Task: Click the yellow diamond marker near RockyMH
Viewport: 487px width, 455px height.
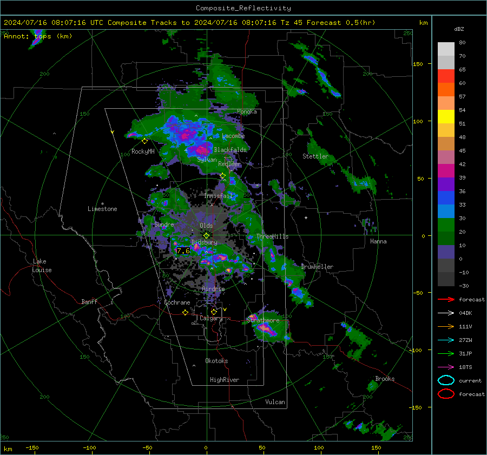Action: pyautogui.click(x=144, y=141)
